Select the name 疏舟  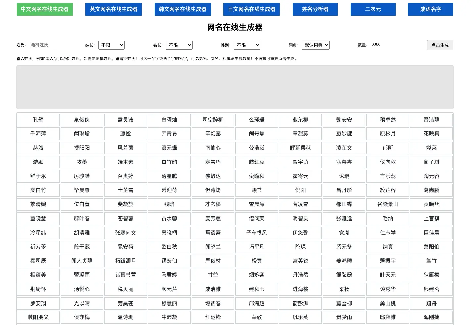tap(432, 304)
